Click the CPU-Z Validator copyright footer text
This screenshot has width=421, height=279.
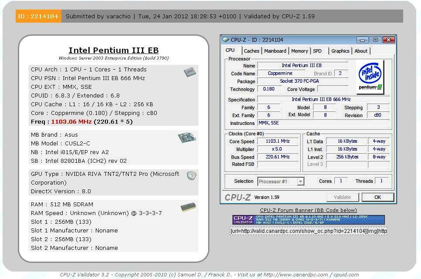pyautogui.click(x=209, y=275)
